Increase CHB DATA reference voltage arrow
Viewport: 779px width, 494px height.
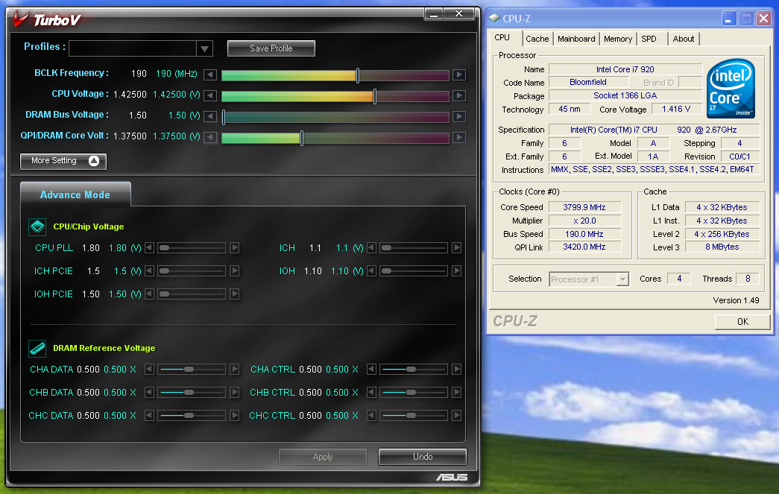click(x=235, y=392)
